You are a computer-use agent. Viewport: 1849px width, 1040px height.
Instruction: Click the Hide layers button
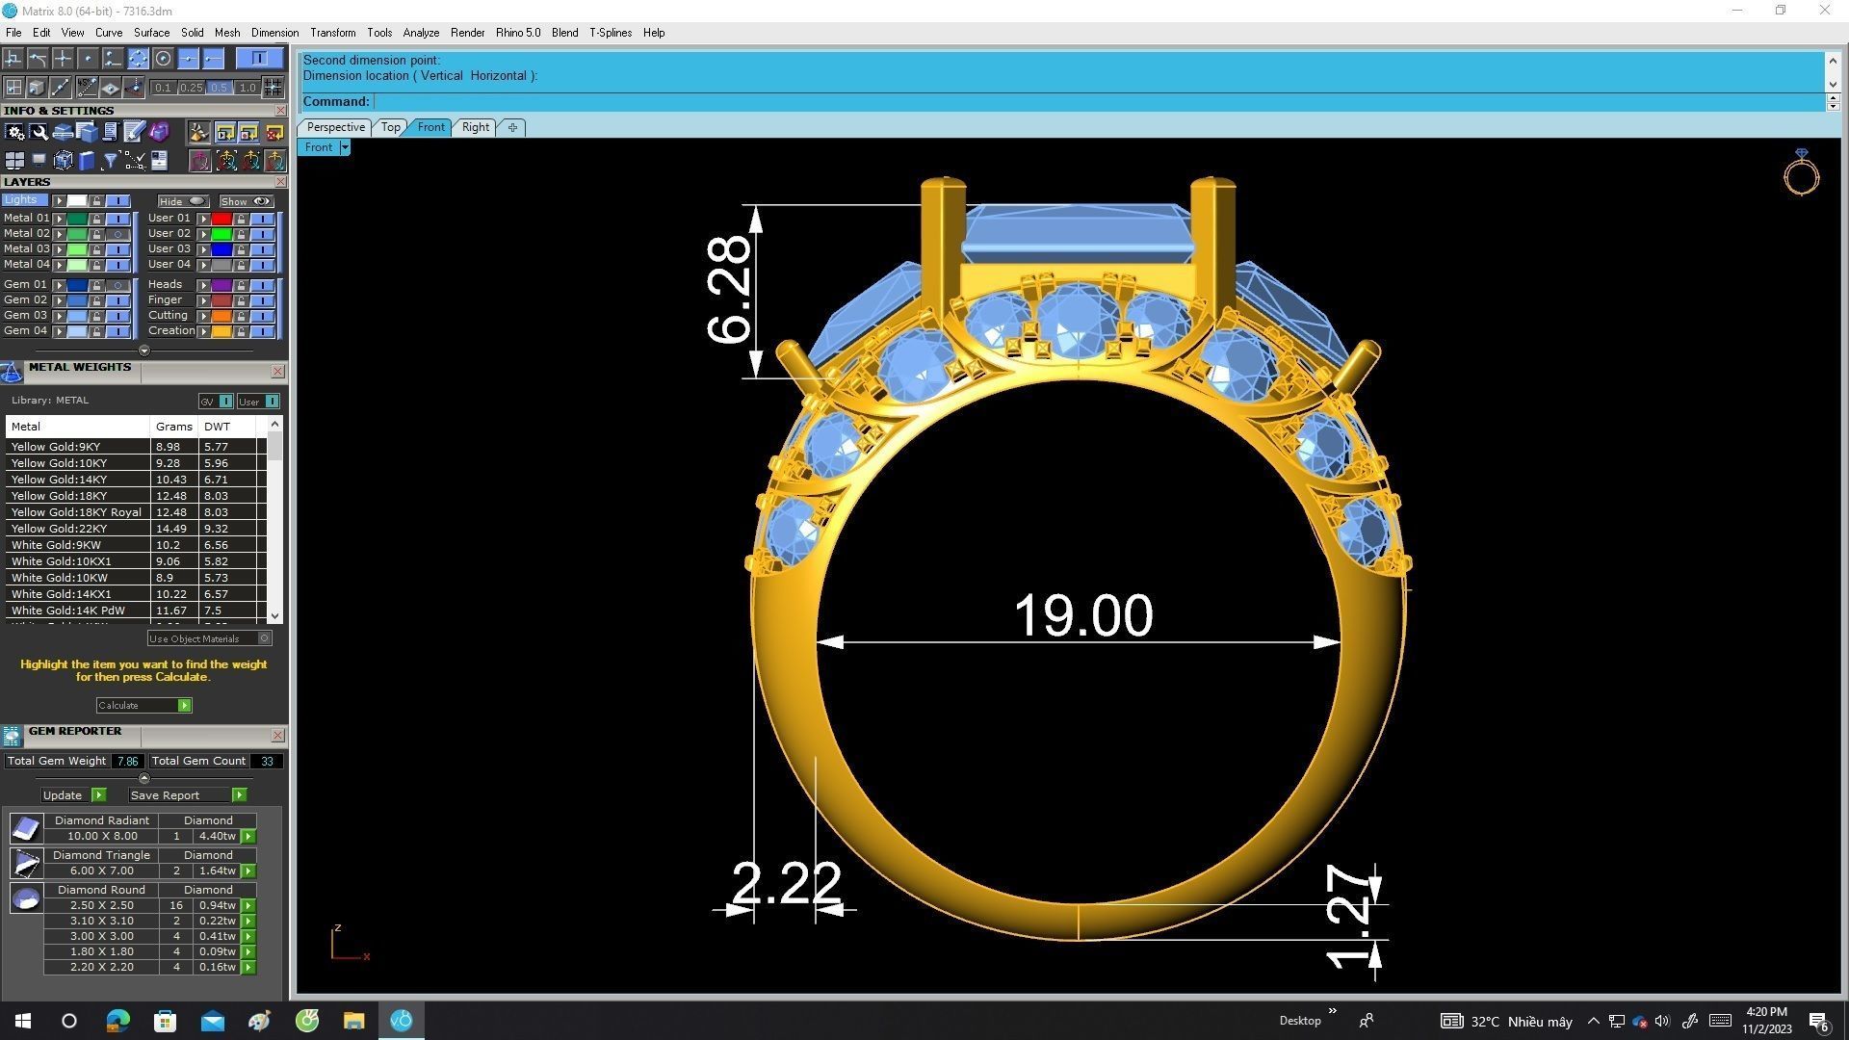[183, 201]
